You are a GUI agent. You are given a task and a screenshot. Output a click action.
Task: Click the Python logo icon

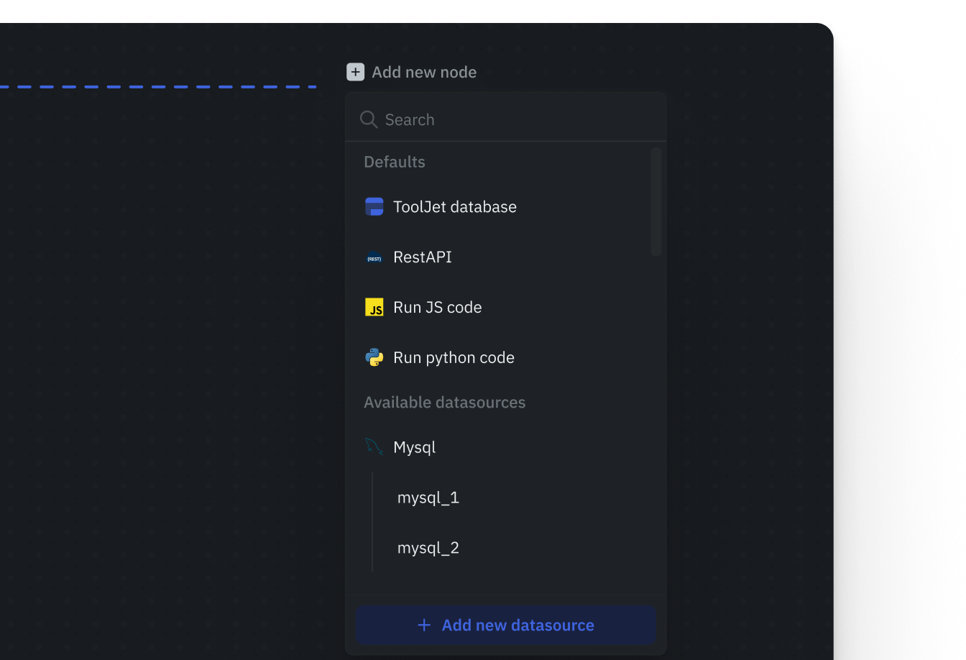point(374,358)
